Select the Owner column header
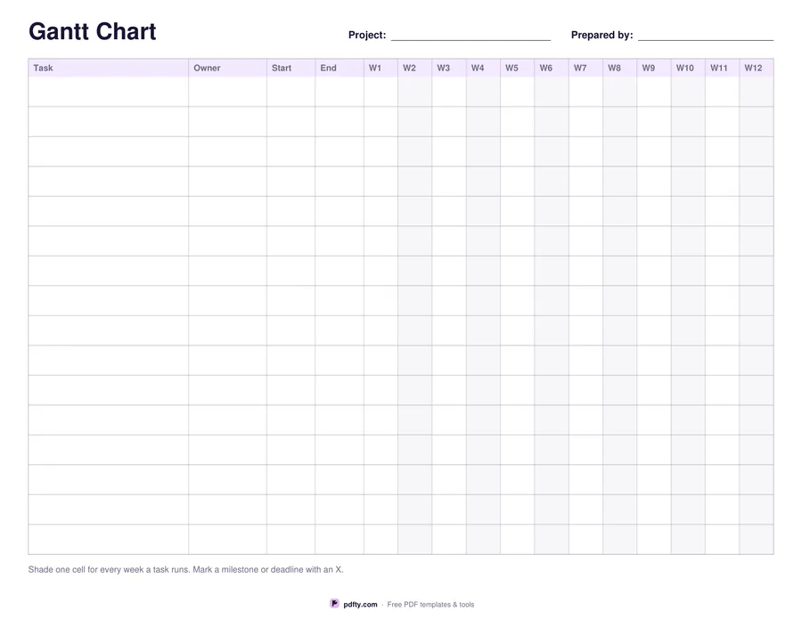Image resolution: width=802 pixels, height=619 pixels. pos(227,68)
